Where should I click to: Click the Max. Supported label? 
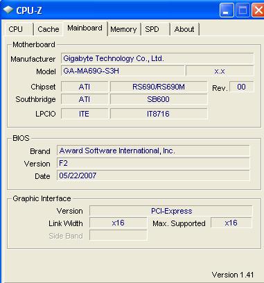(179, 223)
